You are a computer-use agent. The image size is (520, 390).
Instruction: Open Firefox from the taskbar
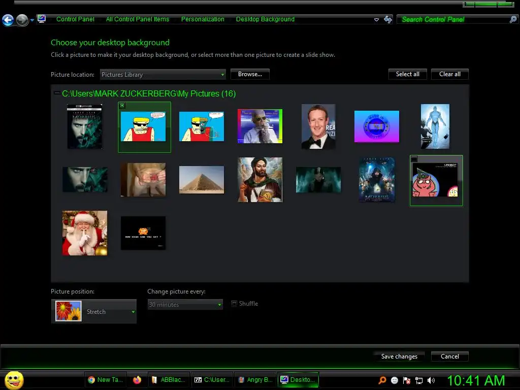137,380
